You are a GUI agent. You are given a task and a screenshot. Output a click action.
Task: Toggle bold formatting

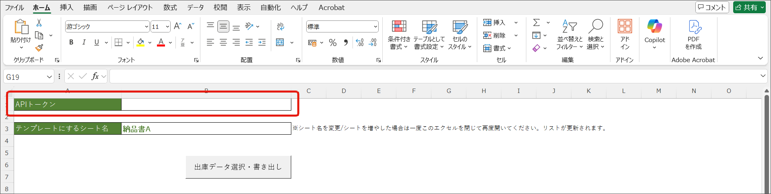click(x=71, y=42)
